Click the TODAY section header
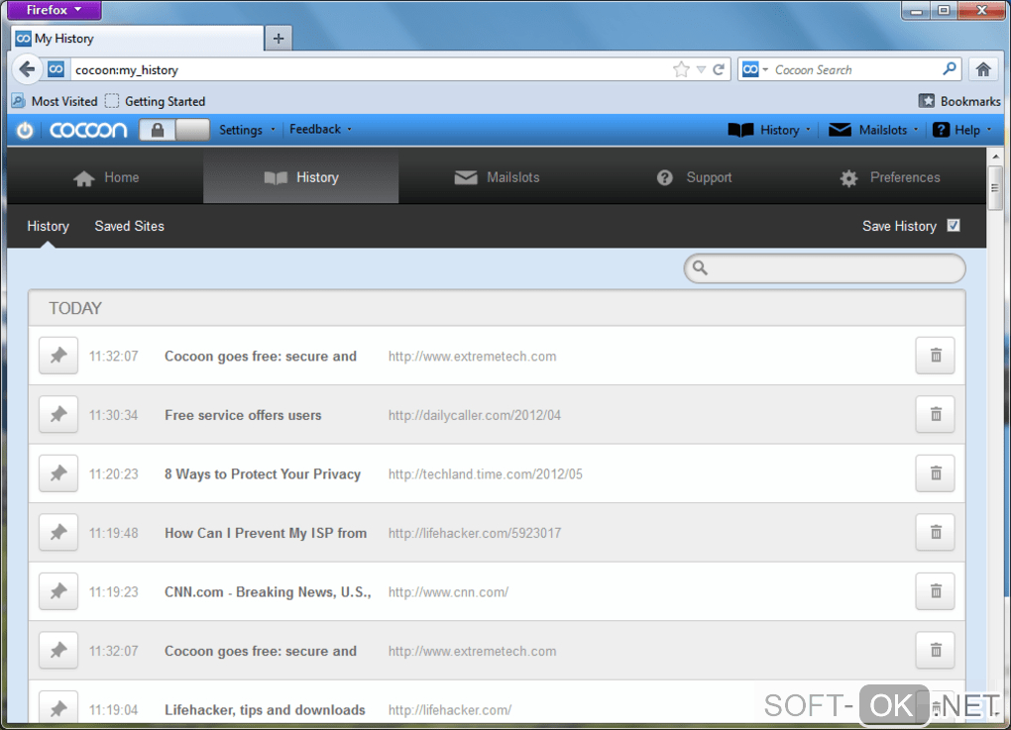The height and width of the screenshot is (730, 1011). [x=497, y=308]
